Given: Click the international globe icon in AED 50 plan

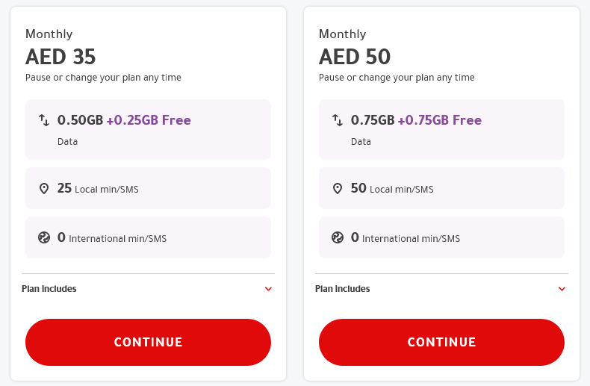Looking at the screenshot, I should (338, 237).
